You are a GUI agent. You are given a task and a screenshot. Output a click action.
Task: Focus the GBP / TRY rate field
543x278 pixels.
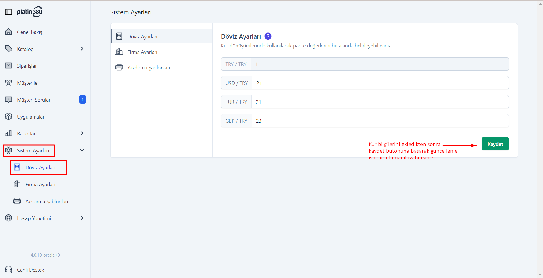pyautogui.click(x=380, y=121)
